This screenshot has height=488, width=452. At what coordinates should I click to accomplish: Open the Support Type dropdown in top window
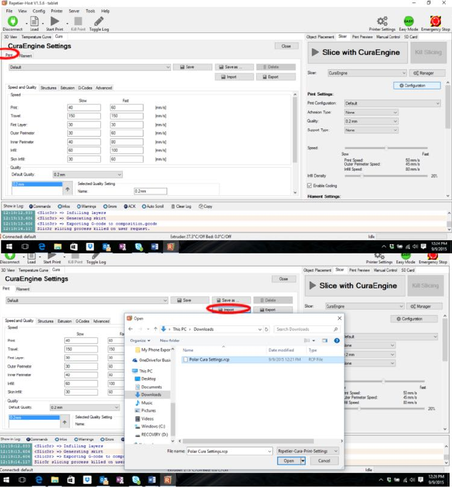[x=371, y=130]
